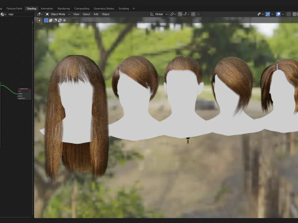298x223 pixels.
Task: Open the Animation workspace tab
Action: (x=47, y=9)
